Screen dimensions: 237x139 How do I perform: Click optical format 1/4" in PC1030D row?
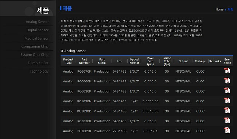point(135,111)
